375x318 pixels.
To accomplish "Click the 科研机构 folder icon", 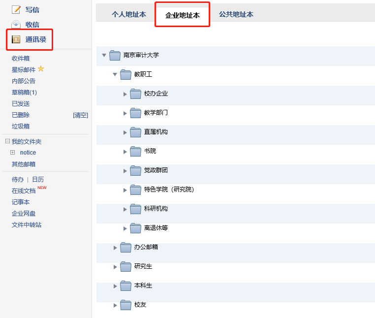I will (135, 209).
